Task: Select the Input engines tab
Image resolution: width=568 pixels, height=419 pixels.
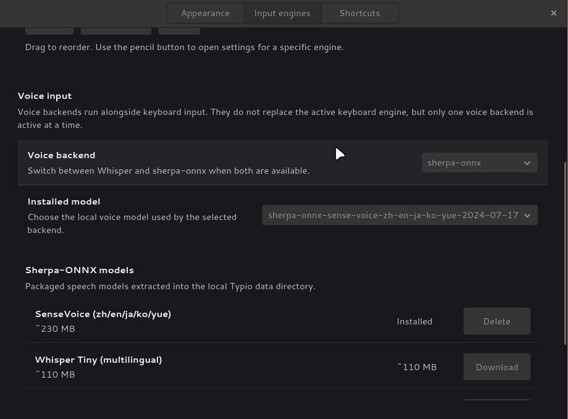Action: (x=282, y=13)
